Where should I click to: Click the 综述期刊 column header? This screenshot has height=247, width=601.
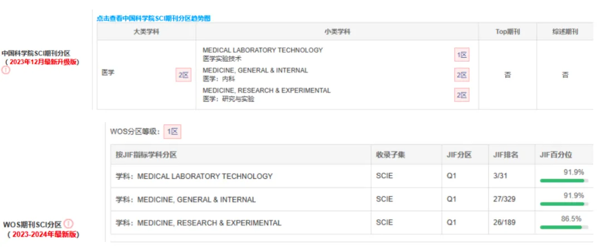(x=565, y=32)
